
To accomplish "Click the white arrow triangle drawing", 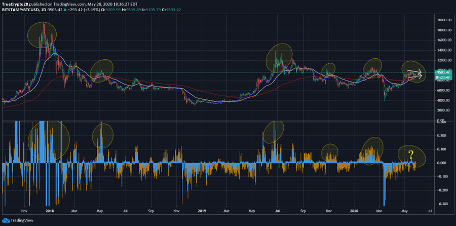I will 414,74.
